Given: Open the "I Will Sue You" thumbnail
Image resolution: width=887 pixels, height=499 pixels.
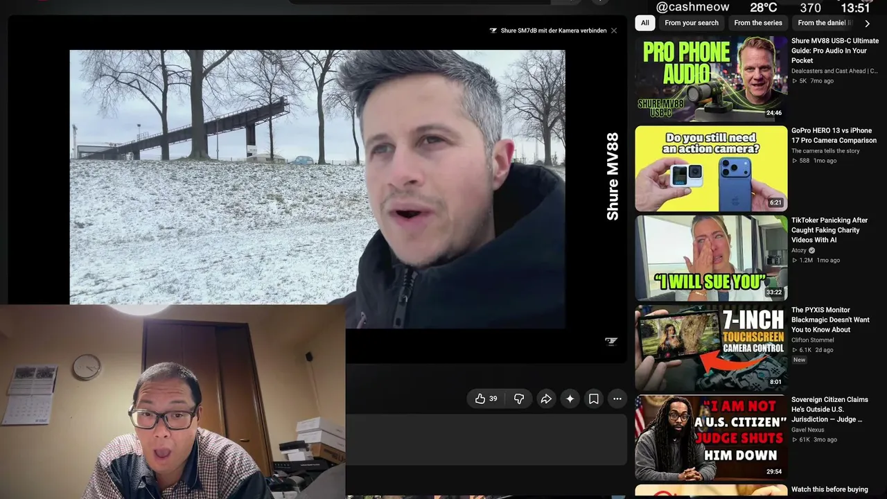Looking at the screenshot, I should coord(711,258).
